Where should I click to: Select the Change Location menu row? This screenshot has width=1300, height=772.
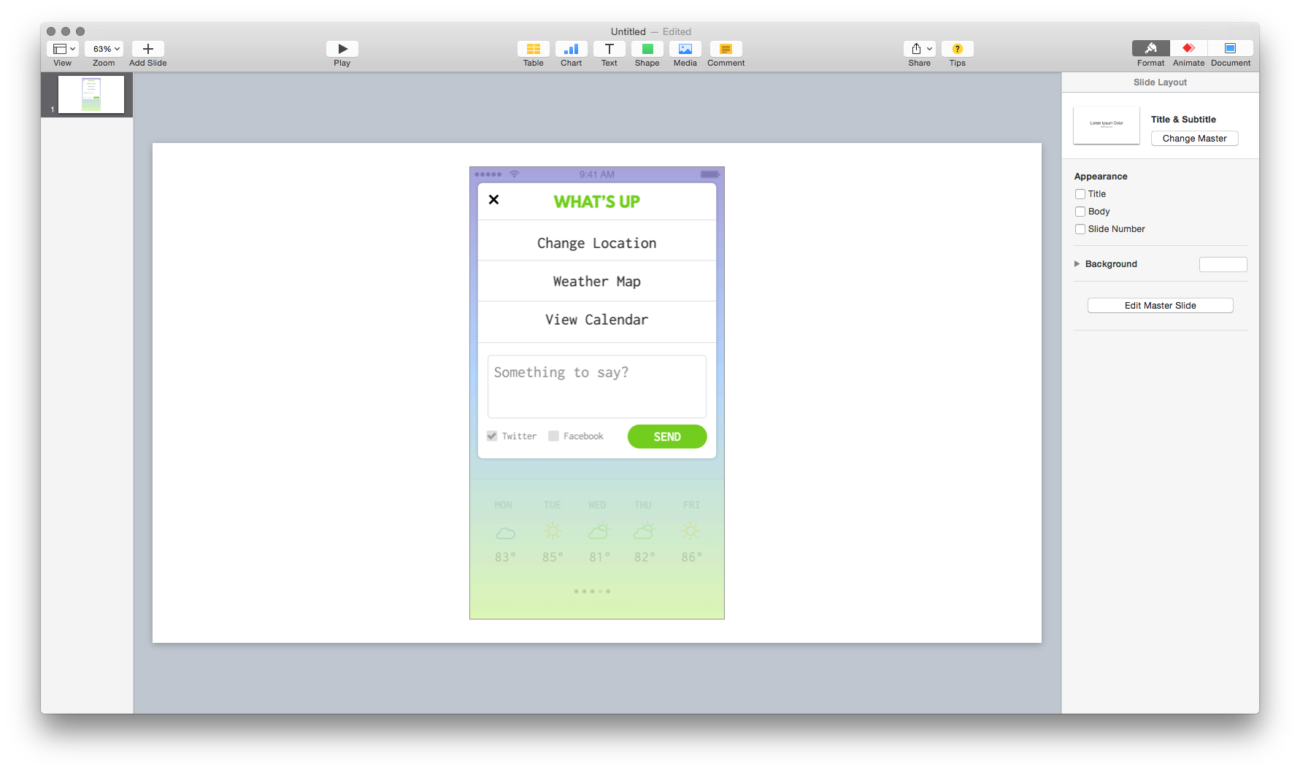pos(596,241)
